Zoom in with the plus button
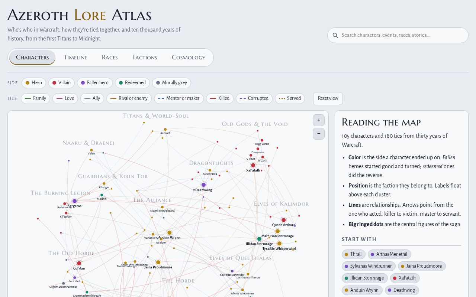The image size is (476, 297). [319, 120]
